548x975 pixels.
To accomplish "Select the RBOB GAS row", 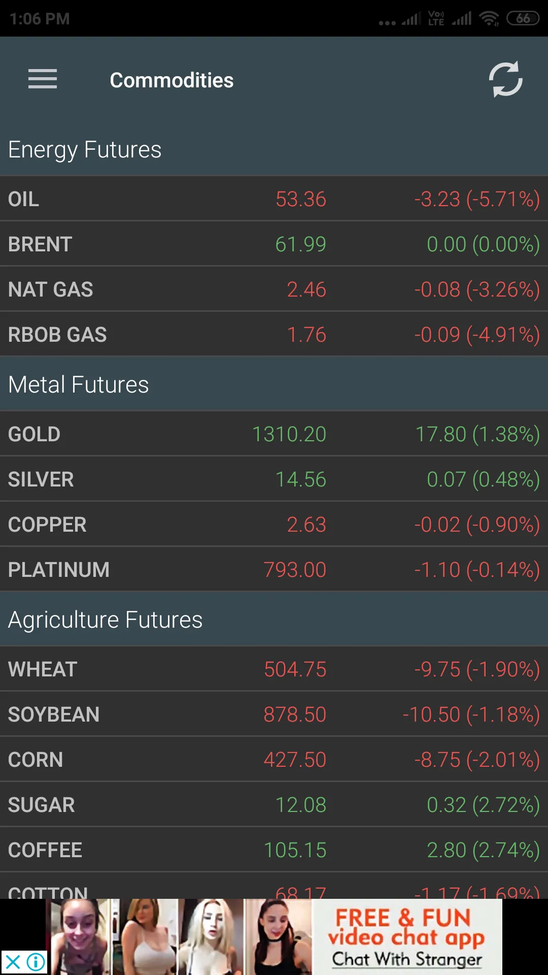I will (274, 334).
